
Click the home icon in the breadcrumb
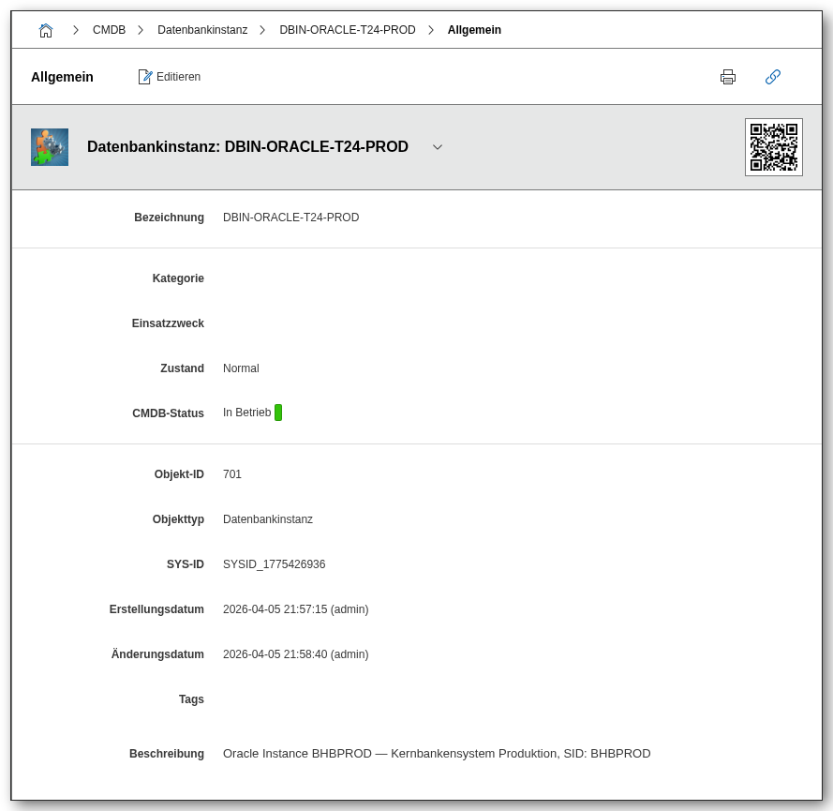46,29
